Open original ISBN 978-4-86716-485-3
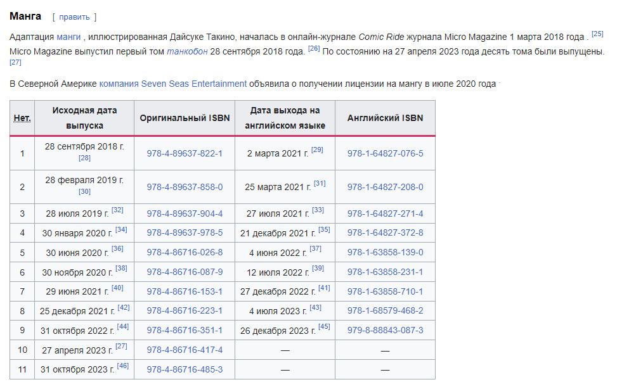This screenshot has height=382, width=636. [185, 369]
